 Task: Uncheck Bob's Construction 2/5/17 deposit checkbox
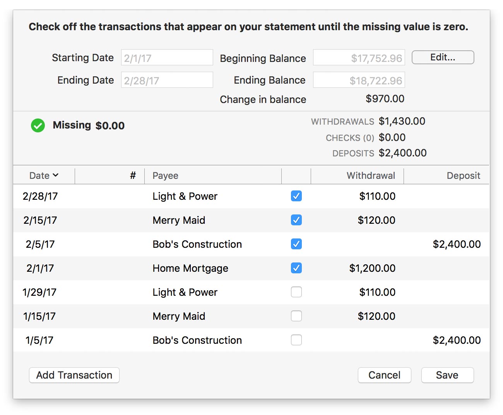(x=296, y=244)
